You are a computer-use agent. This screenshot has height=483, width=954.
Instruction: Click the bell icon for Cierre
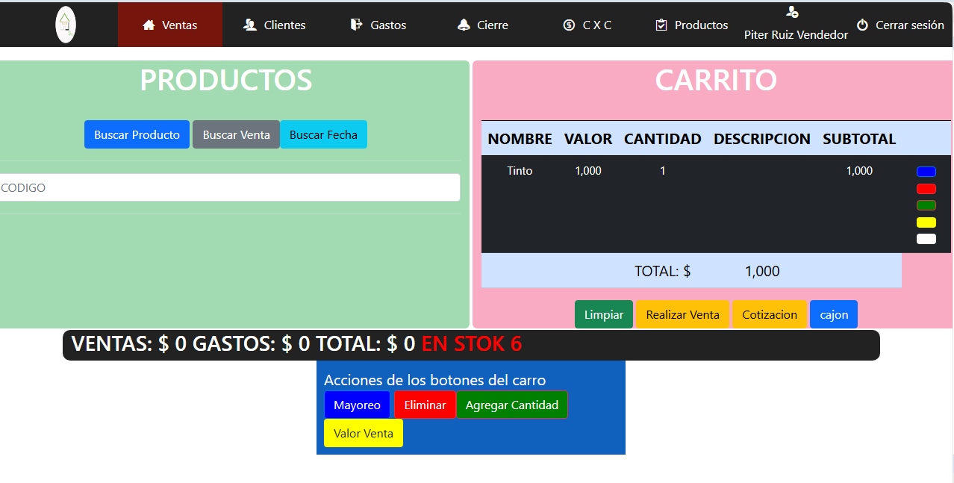[463, 25]
